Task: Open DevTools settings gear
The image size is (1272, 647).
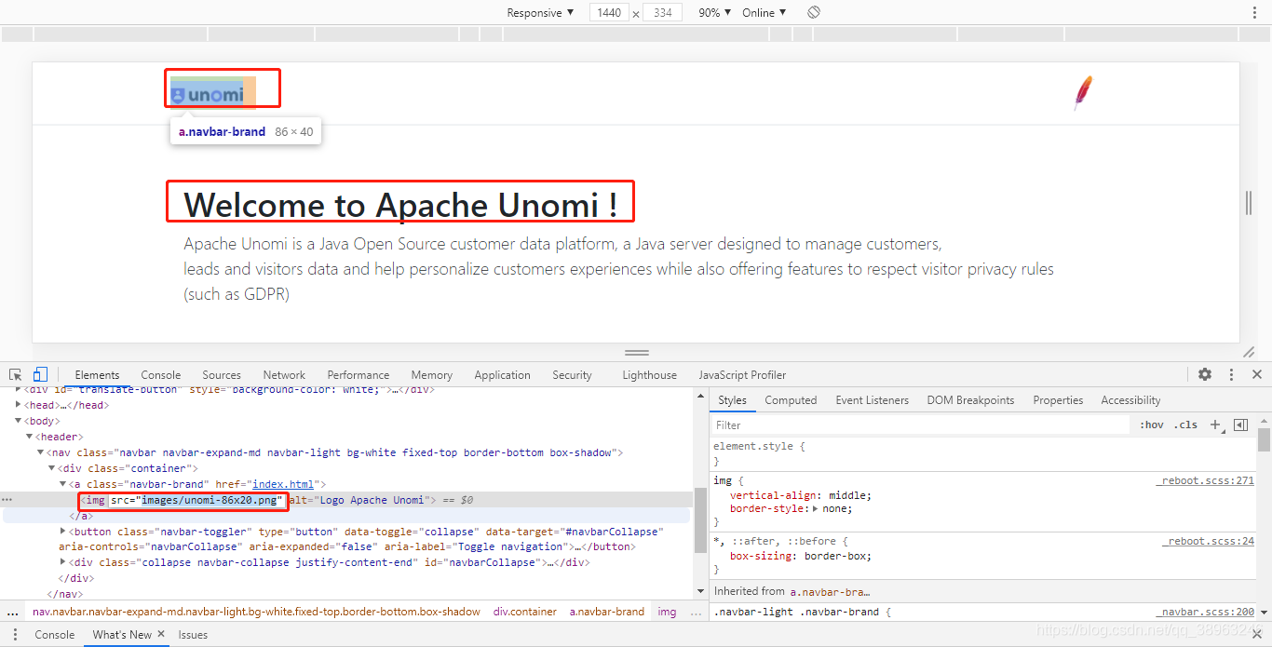Action: (x=1205, y=374)
